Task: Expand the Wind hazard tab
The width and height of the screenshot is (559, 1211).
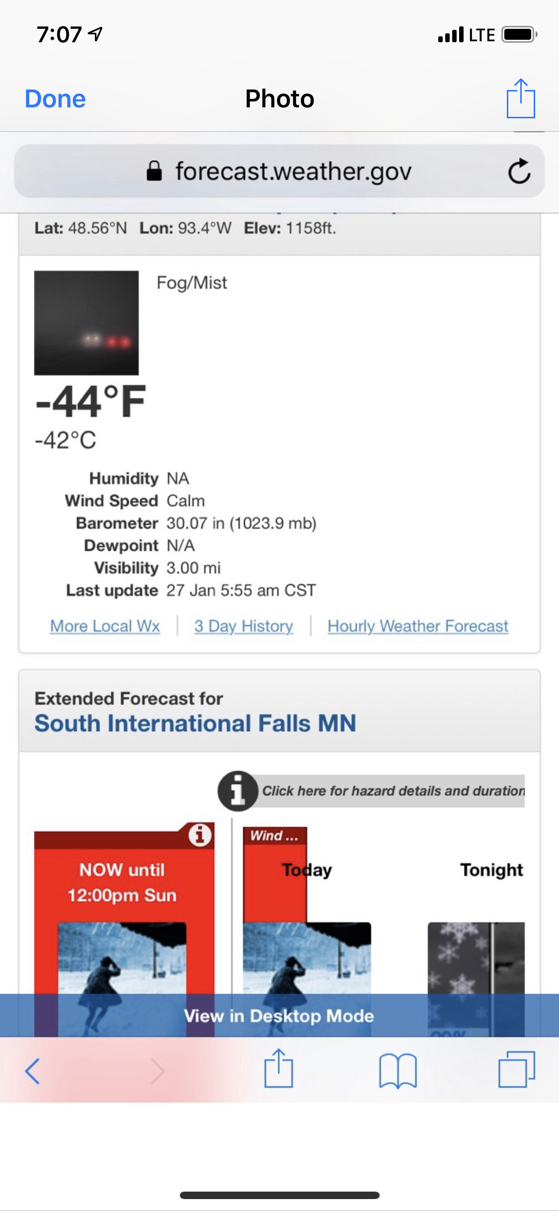Action: tap(274, 836)
